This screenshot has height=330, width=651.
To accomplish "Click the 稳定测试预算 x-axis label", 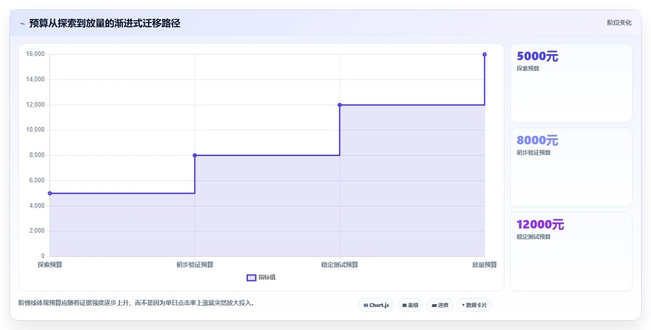I will click(339, 265).
